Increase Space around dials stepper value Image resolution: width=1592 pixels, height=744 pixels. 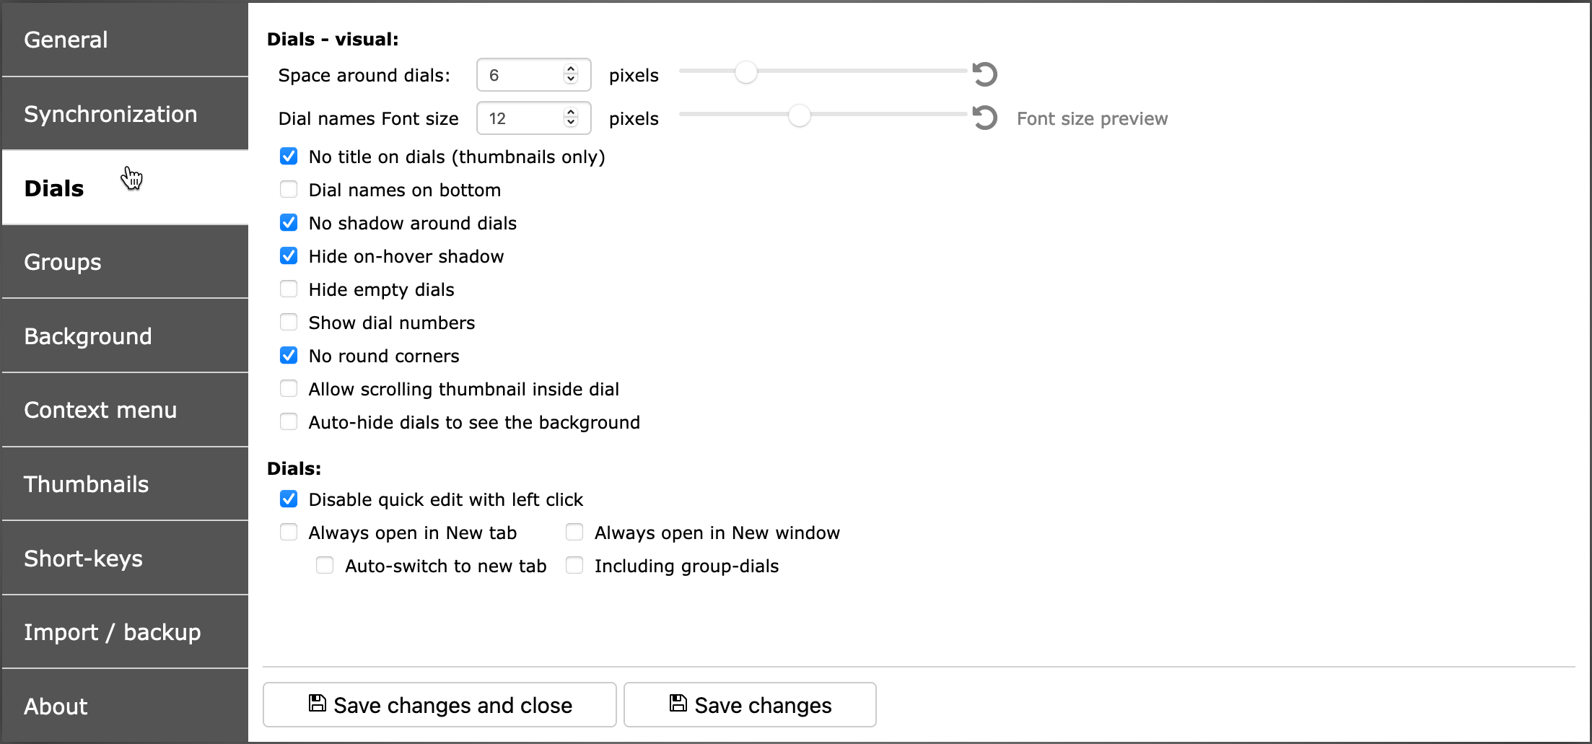click(x=571, y=70)
